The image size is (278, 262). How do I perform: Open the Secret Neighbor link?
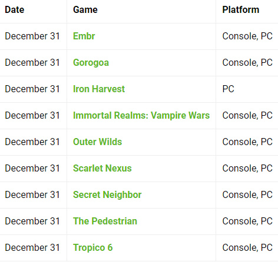[107, 195]
